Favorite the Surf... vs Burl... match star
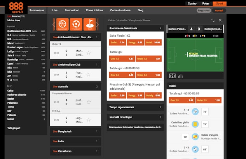 [x=89, y=102]
